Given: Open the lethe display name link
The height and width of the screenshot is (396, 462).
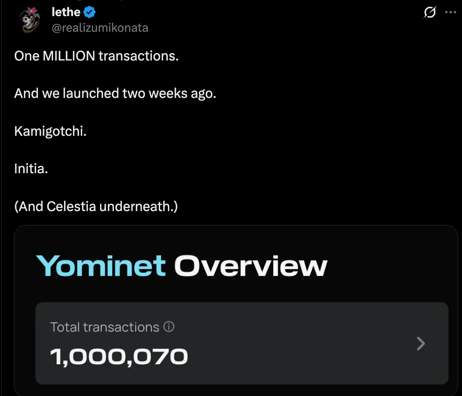Looking at the screenshot, I should (65, 13).
